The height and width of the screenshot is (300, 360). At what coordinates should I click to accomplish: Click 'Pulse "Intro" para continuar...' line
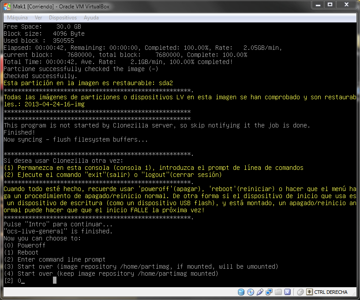click(x=58, y=224)
